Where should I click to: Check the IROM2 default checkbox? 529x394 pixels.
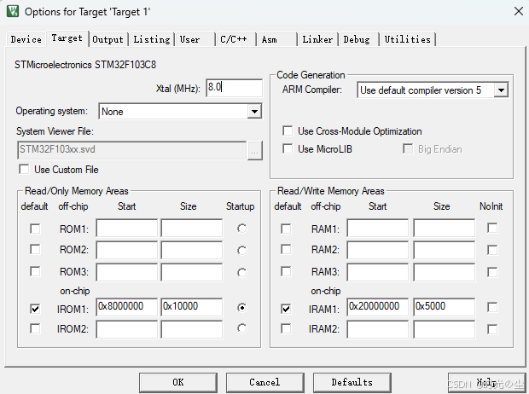click(35, 328)
